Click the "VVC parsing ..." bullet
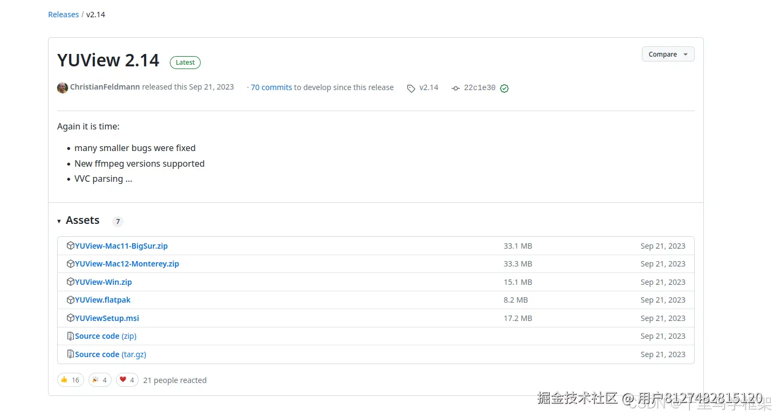Screen dimensions: 774x417 click(104, 179)
